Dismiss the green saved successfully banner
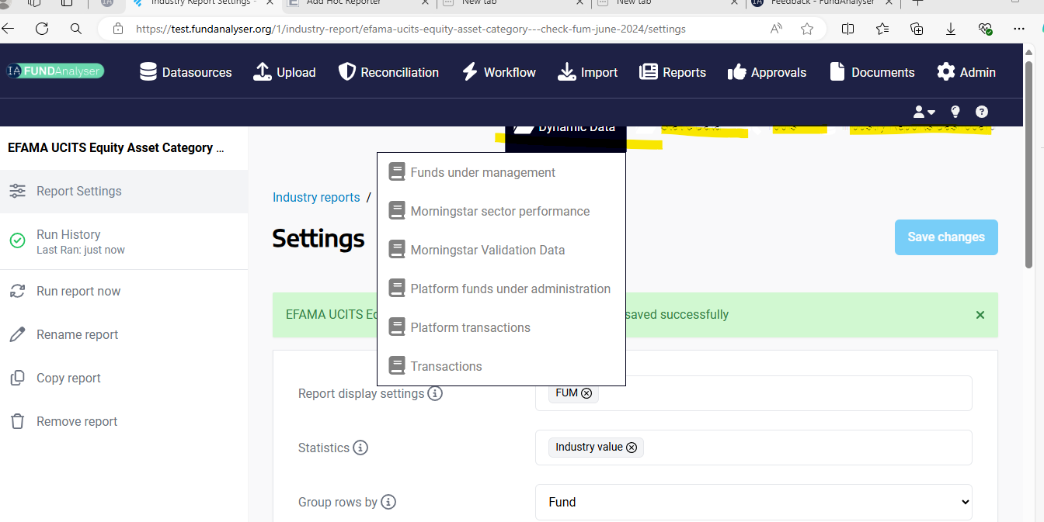1044x522 pixels. 980,315
